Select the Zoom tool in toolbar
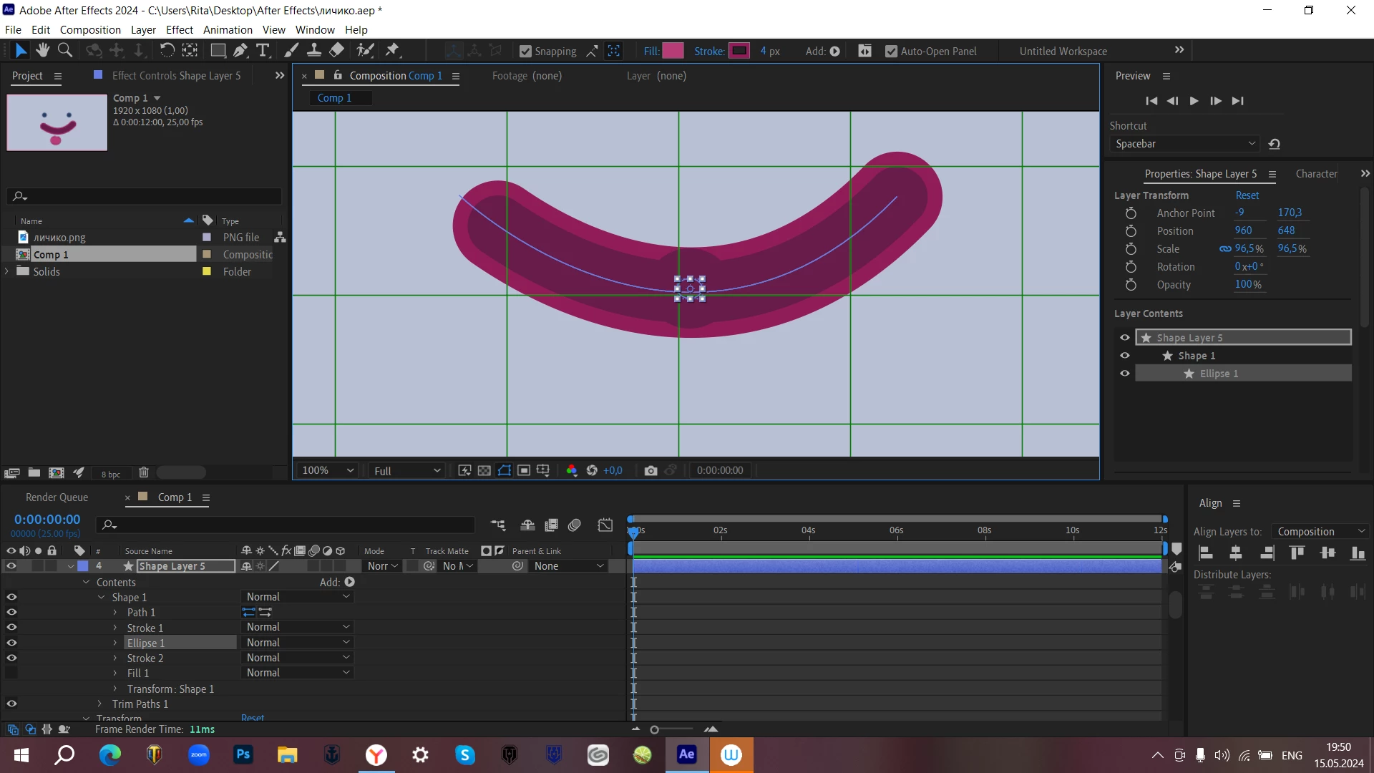Viewport: 1374px width, 773px height. coord(65,50)
